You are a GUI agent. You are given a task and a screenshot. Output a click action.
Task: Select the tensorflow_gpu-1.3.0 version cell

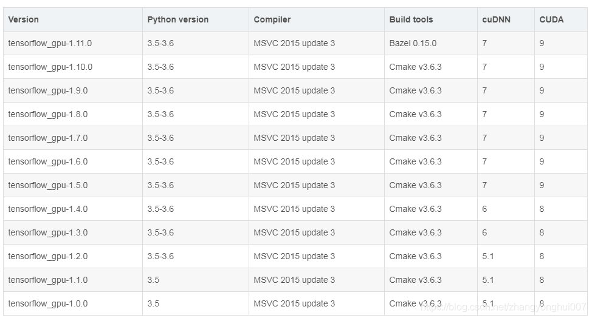coord(48,232)
